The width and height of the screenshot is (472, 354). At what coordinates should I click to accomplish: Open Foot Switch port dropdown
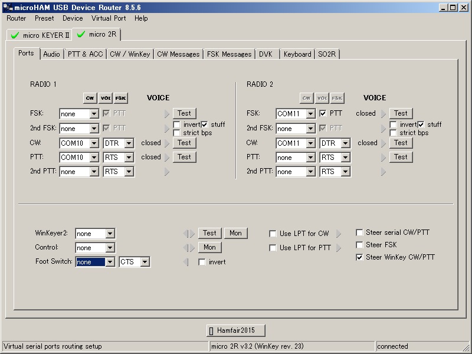click(110, 262)
